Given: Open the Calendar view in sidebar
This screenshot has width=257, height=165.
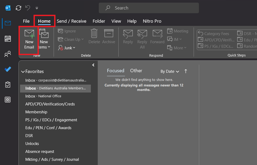Looking at the screenshot, I should (8, 39).
